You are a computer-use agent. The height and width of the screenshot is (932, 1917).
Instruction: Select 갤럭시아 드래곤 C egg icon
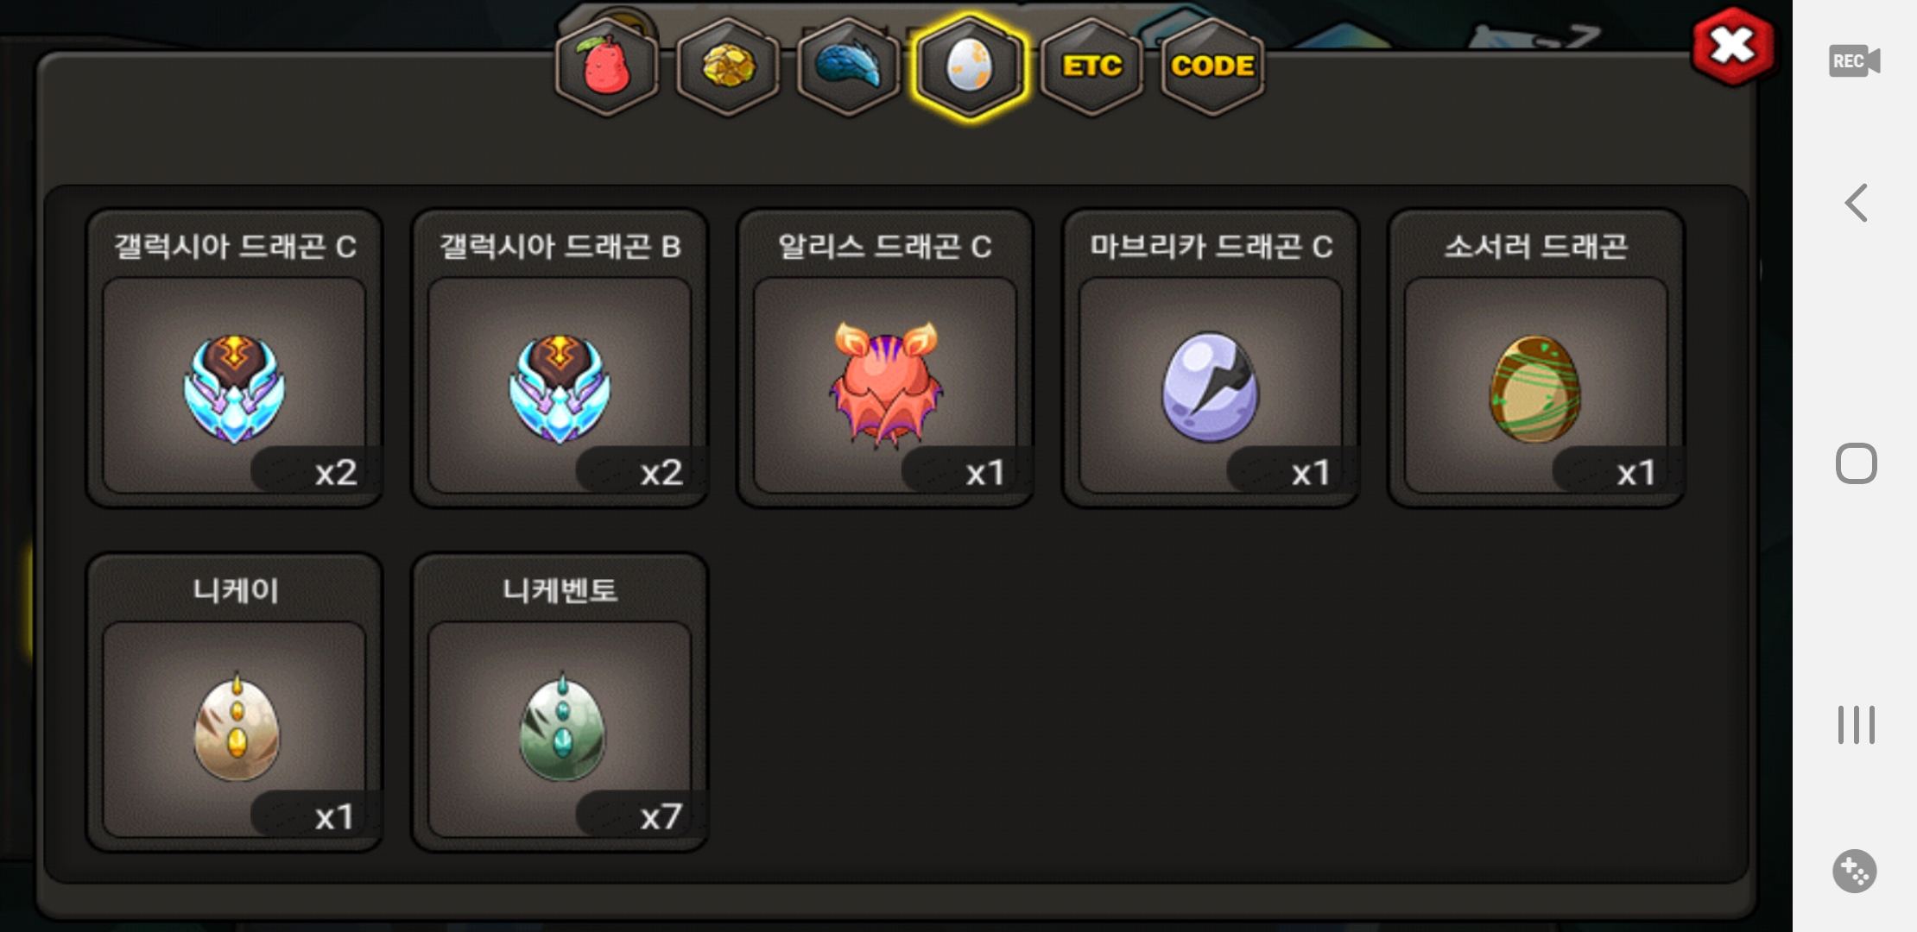point(234,388)
